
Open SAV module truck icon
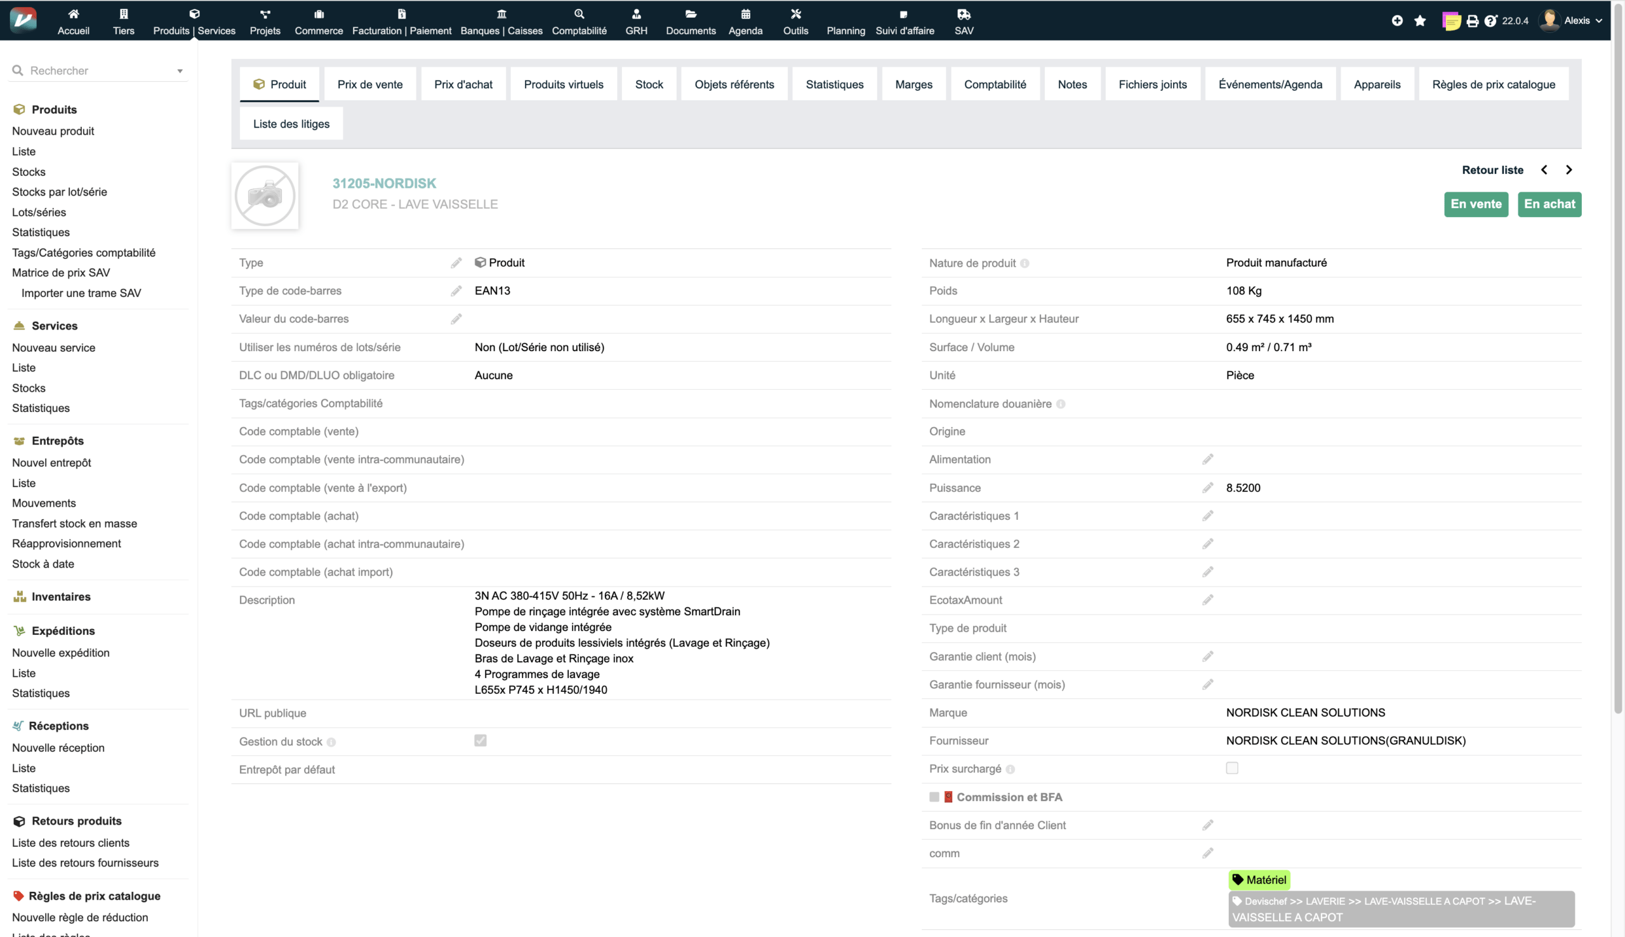(x=963, y=14)
